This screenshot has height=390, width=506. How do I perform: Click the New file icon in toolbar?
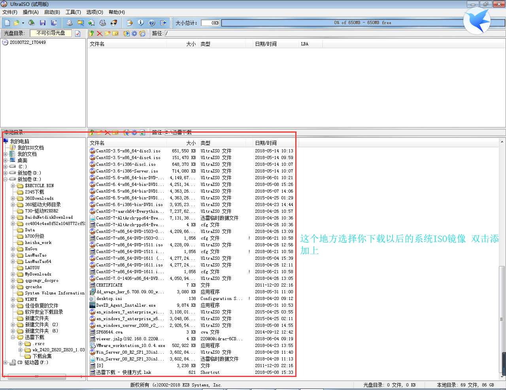click(7, 23)
